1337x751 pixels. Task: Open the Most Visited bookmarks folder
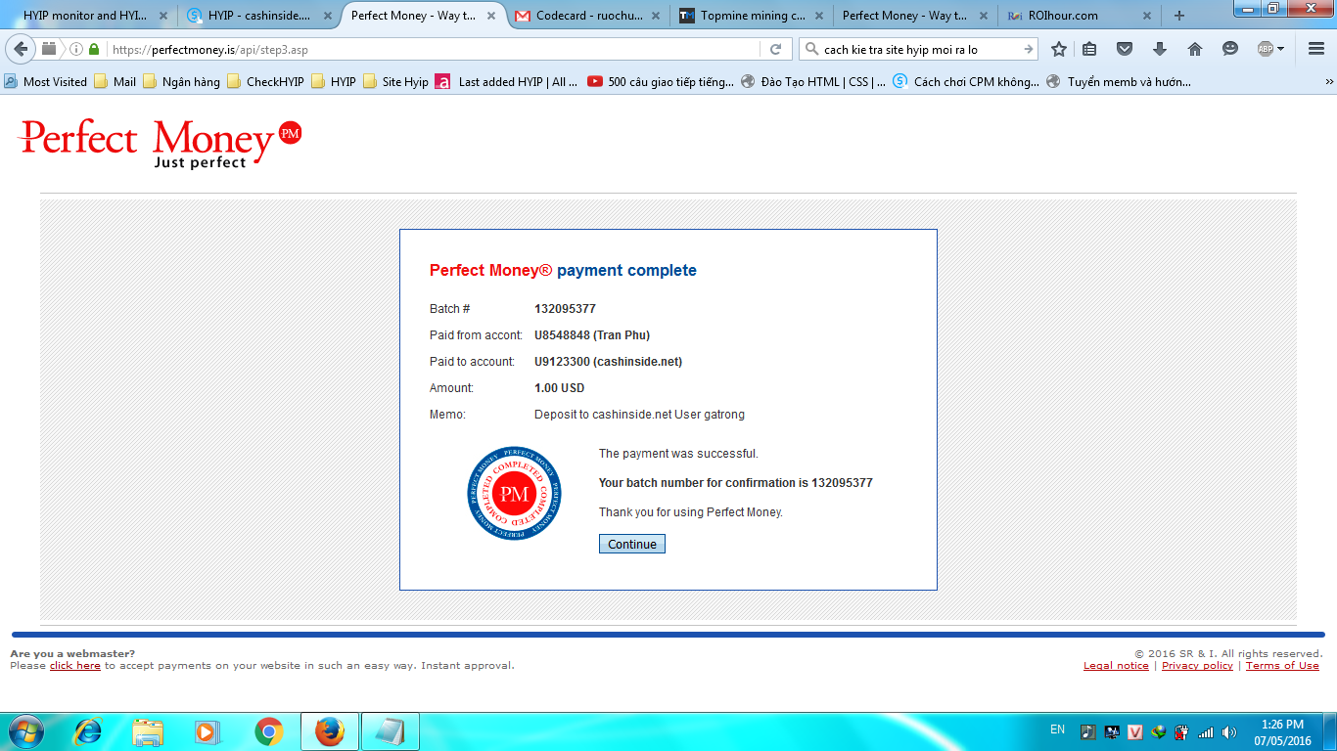click(x=46, y=82)
